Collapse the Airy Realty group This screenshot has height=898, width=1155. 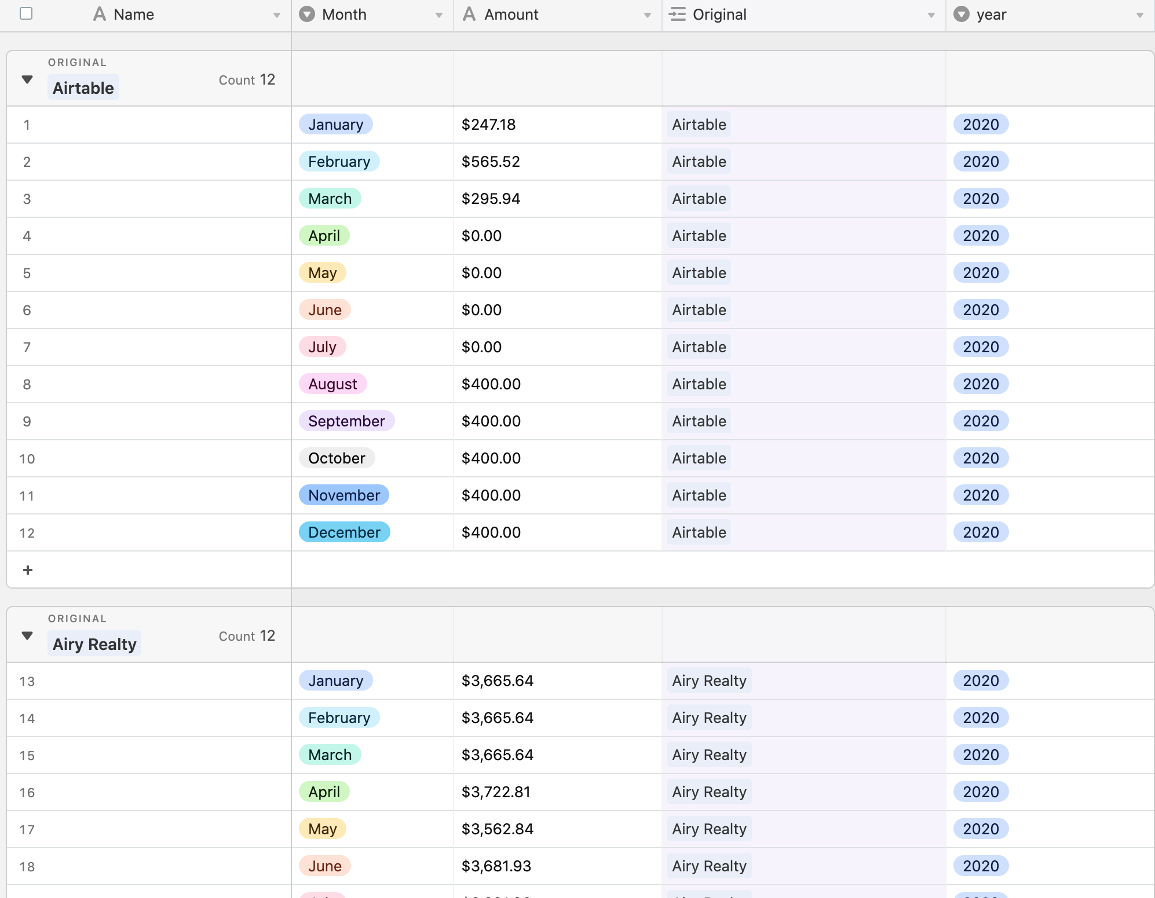[27, 636]
